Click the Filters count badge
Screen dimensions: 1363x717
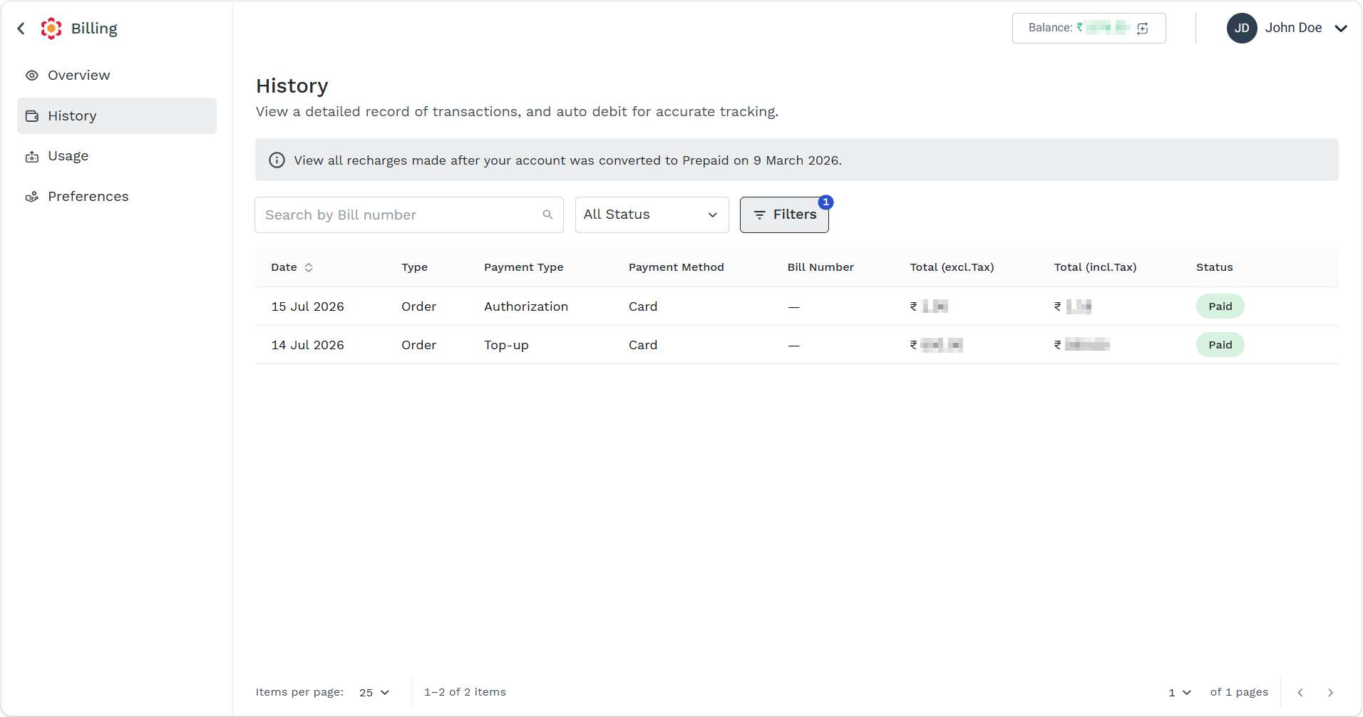[x=825, y=202]
